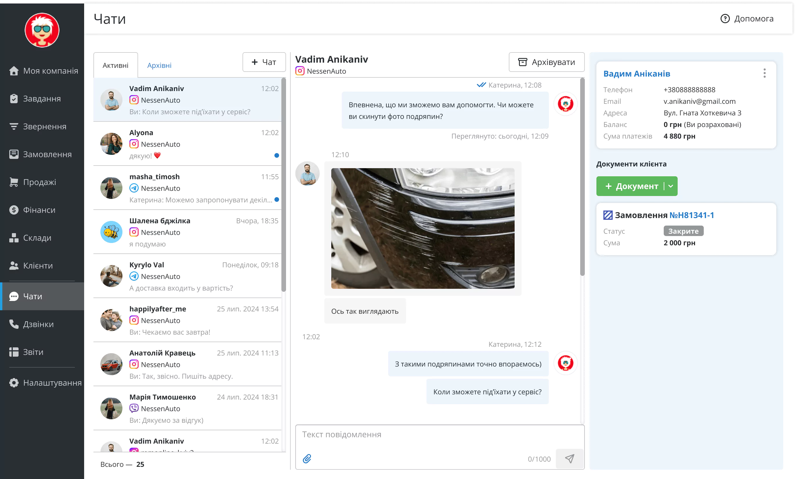Switch to Архівні tab in chat list
This screenshot has height=479, width=796.
point(160,65)
